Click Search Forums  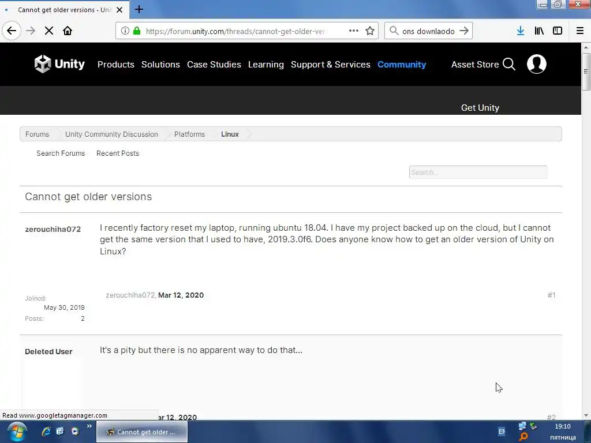click(61, 153)
